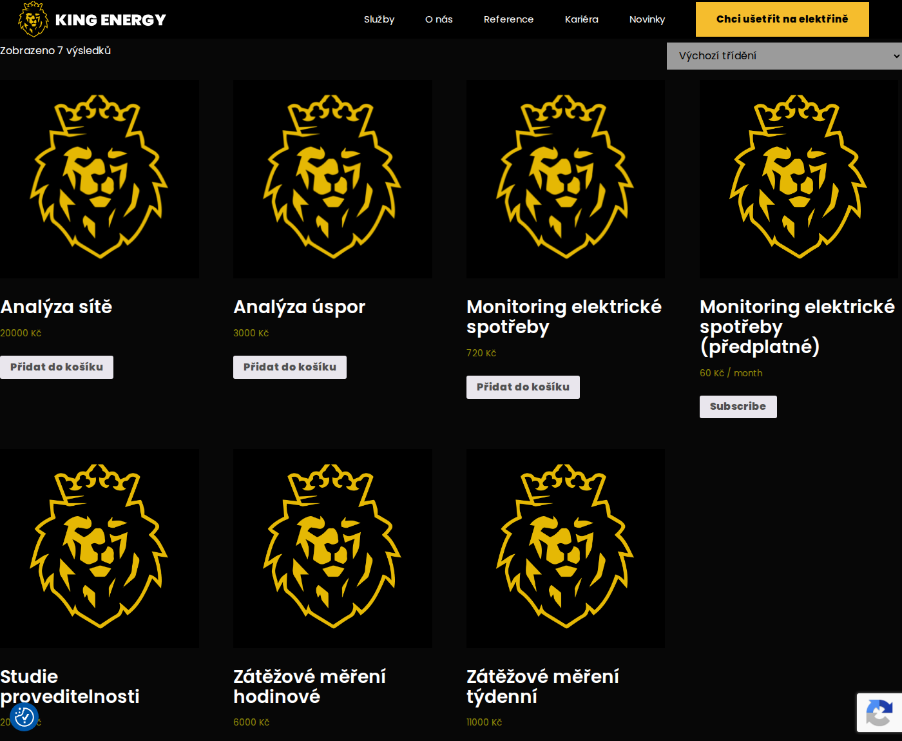Go to the O nás page
The height and width of the screenshot is (741, 902).
pos(439,19)
